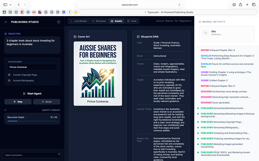
Task: Click 'DESIGNER Architecting visual design prompt...' entry
Action: click(224, 92)
